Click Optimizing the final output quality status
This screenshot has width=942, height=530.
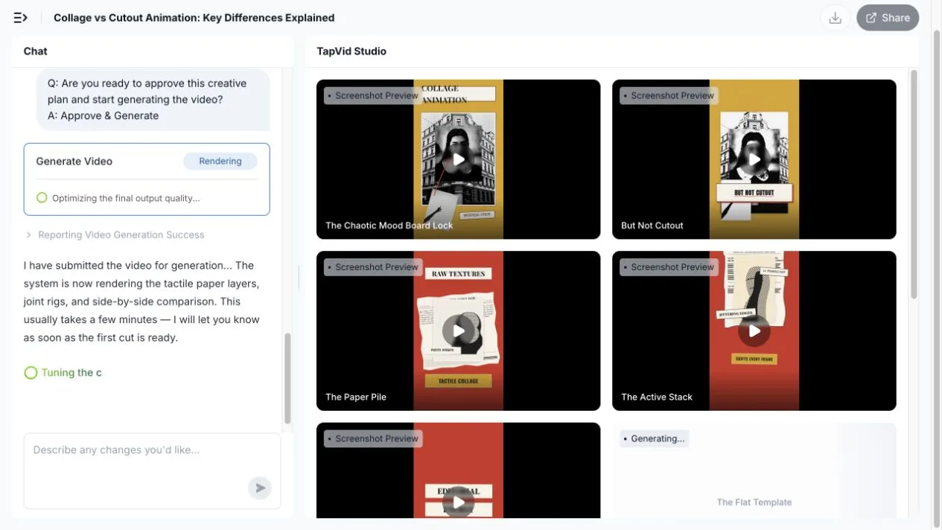pyautogui.click(x=126, y=198)
